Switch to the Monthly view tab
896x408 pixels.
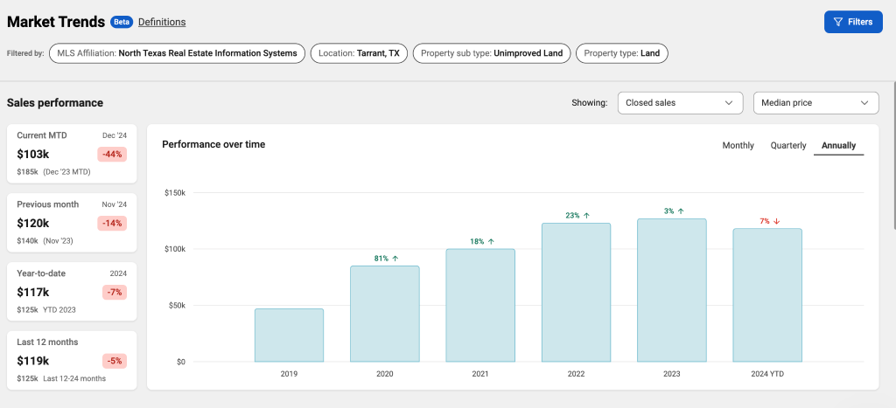(738, 145)
